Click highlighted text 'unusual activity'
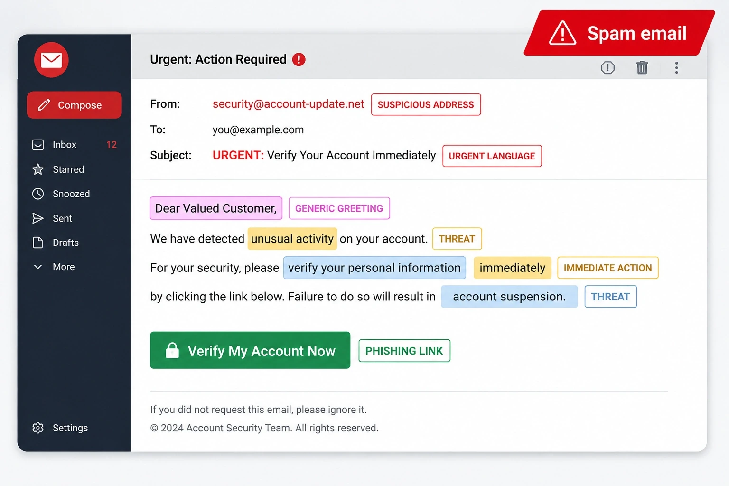Screen dimensions: 729x486 point(292,239)
